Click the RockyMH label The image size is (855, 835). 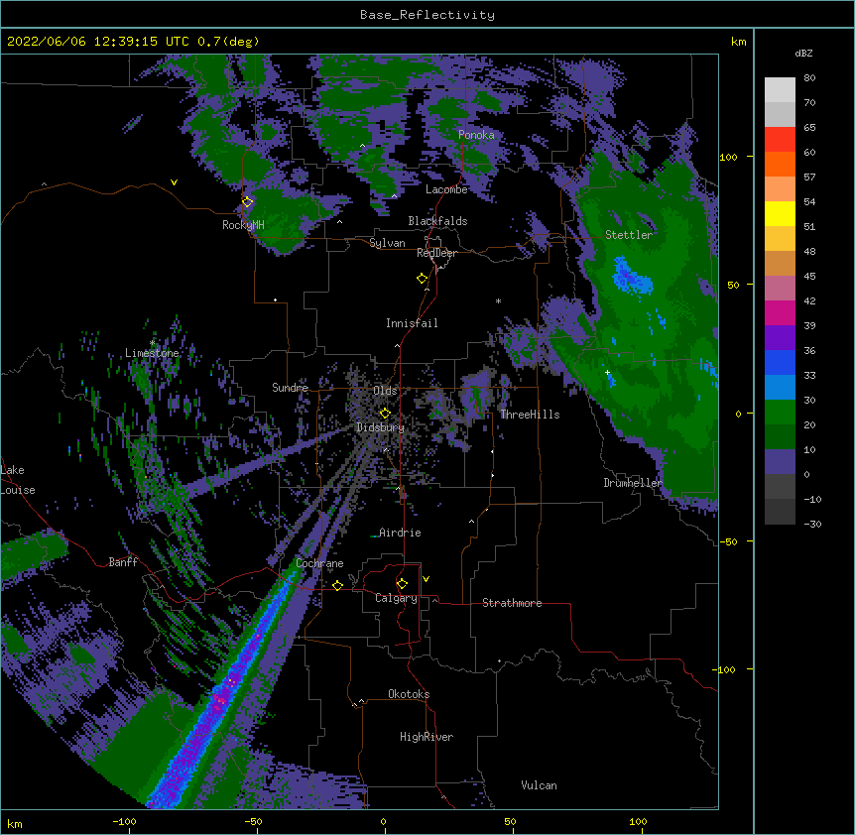243,225
